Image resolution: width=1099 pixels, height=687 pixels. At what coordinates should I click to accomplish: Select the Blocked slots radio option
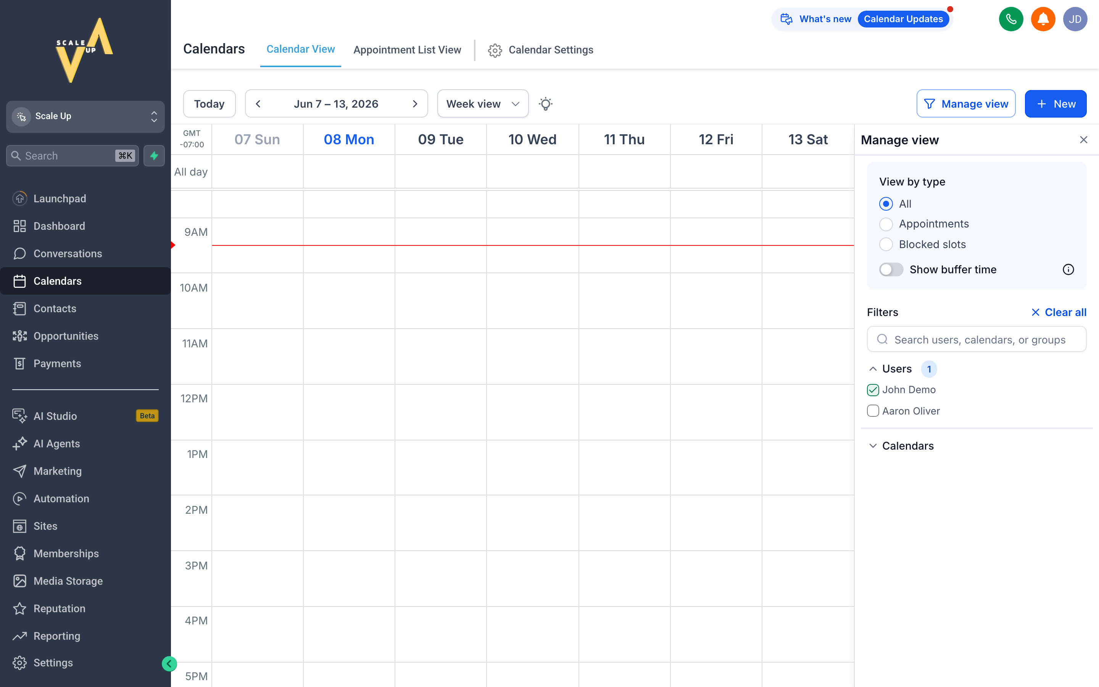coord(886,244)
